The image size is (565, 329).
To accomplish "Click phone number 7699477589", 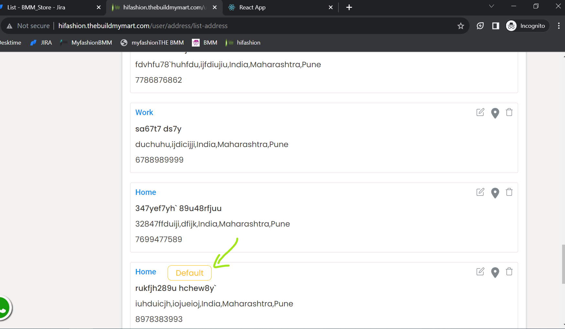I will click(159, 239).
